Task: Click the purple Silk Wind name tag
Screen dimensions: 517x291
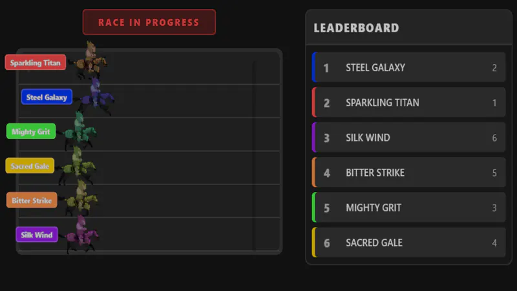Action: [x=37, y=235]
